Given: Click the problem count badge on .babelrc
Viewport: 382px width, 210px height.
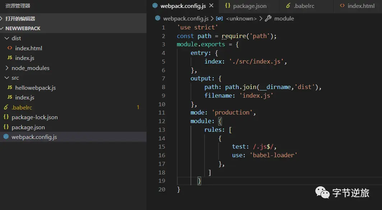Looking at the screenshot, I should (x=138, y=107).
